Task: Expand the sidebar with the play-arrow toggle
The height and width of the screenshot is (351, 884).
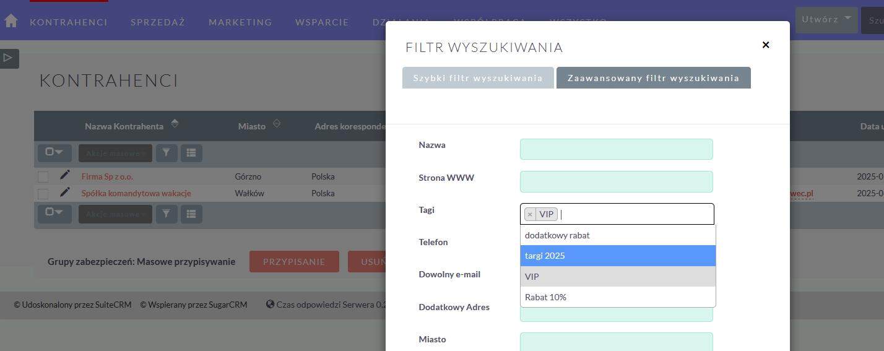Action: (x=9, y=58)
